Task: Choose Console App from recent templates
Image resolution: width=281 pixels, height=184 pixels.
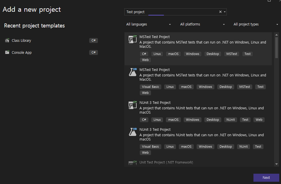Action: [x=22, y=53]
